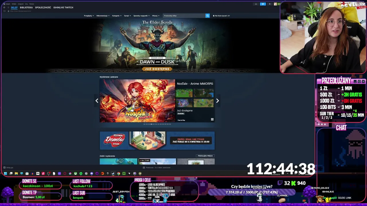Click the Windows platform icon on NosTale
Screen dimensions: 367x206
[212, 120]
